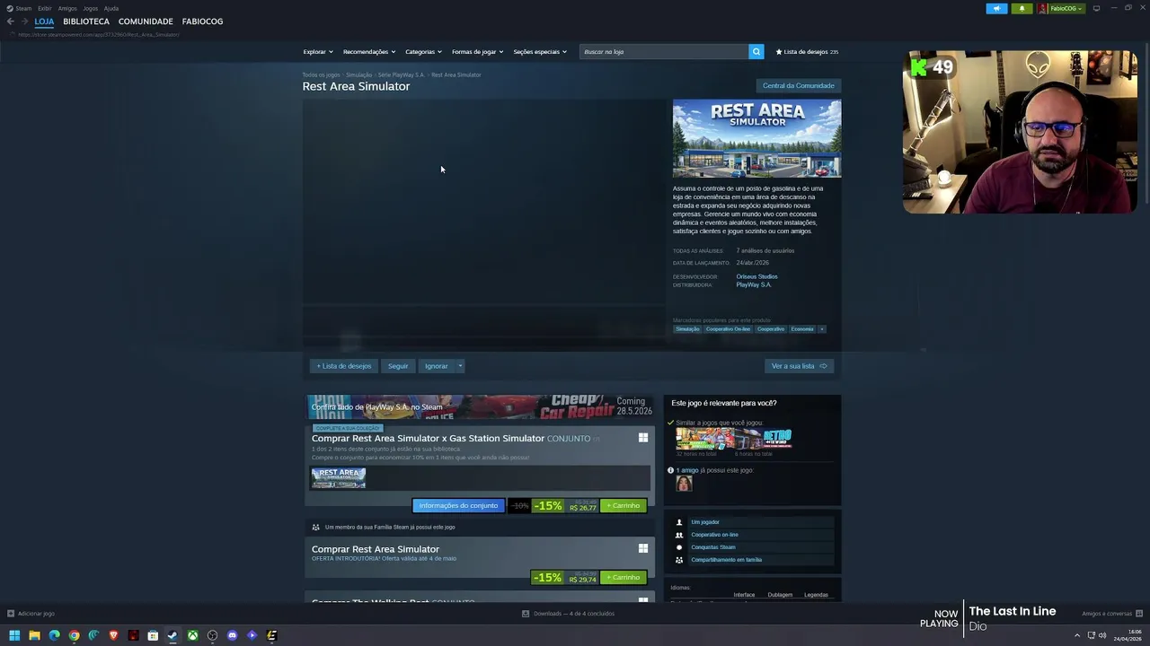Viewport: 1150px width, 646px height.
Task: Click the family sharing icon
Action: (679, 560)
